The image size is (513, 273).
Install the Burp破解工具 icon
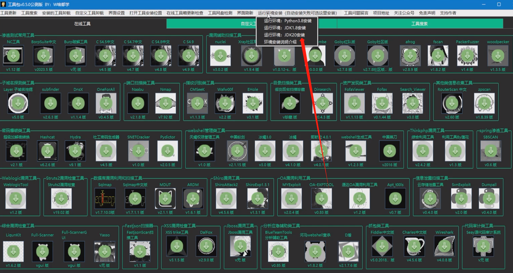pos(76,56)
